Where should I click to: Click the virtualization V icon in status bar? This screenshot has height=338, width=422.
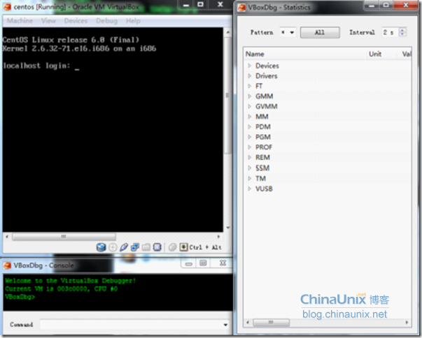pyautogui.click(x=157, y=247)
